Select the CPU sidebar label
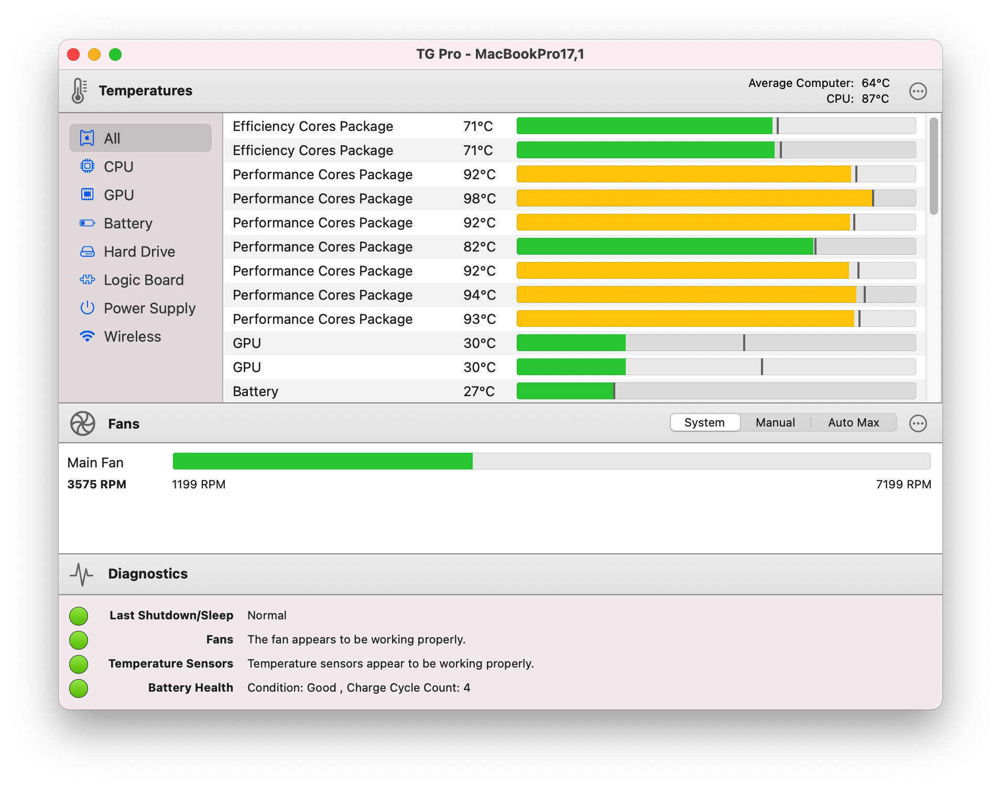This screenshot has width=1001, height=787. 118,167
